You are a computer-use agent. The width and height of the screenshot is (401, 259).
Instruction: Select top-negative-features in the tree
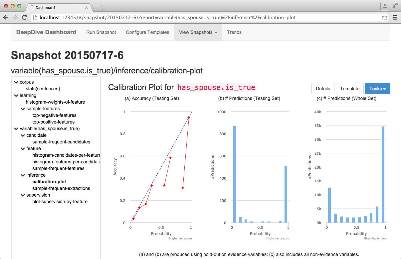(54, 115)
